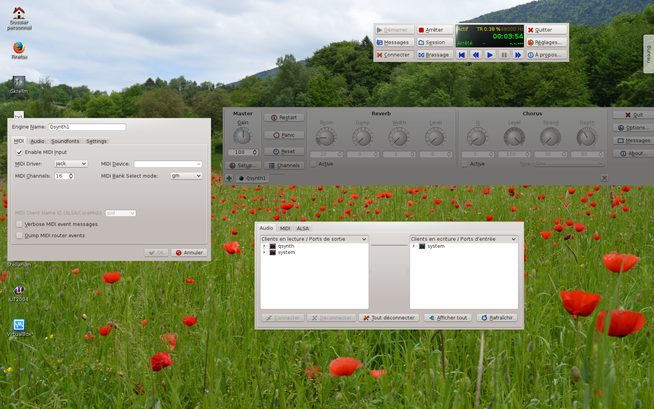Viewport: 654px width, 409px height.
Task: Click Afficher tout button
Action: pyautogui.click(x=448, y=318)
